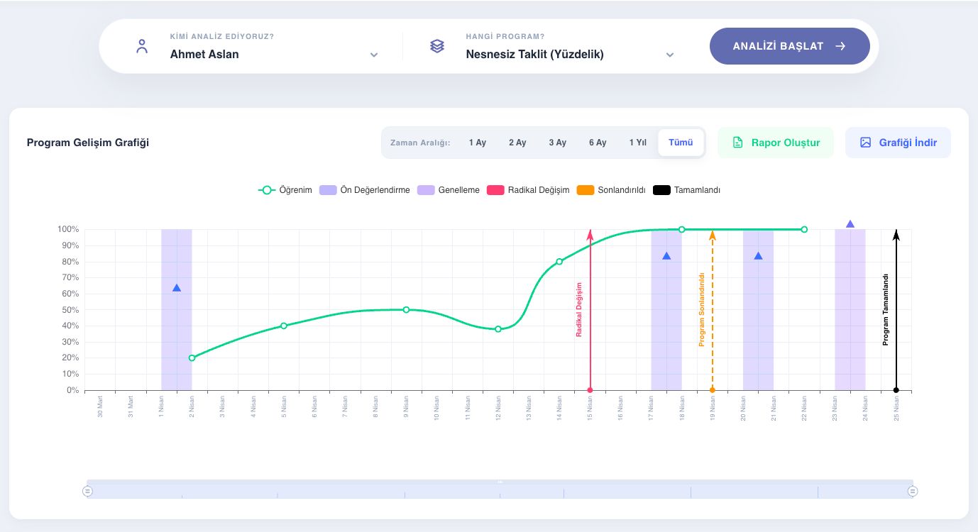The width and height of the screenshot is (978, 532).
Task: Toggle the Radikal Değişim legend item
Action: click(529, 190)
